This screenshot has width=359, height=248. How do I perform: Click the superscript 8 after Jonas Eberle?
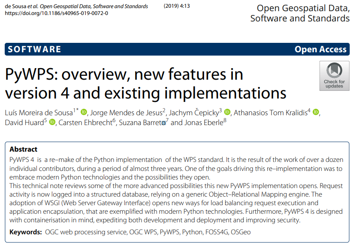click(225, 120)
